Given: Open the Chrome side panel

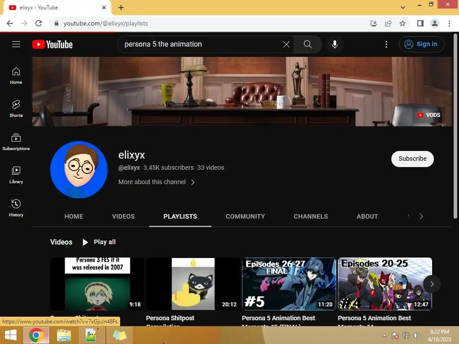Looking at the screenshot, I should (x=420, y=23).
